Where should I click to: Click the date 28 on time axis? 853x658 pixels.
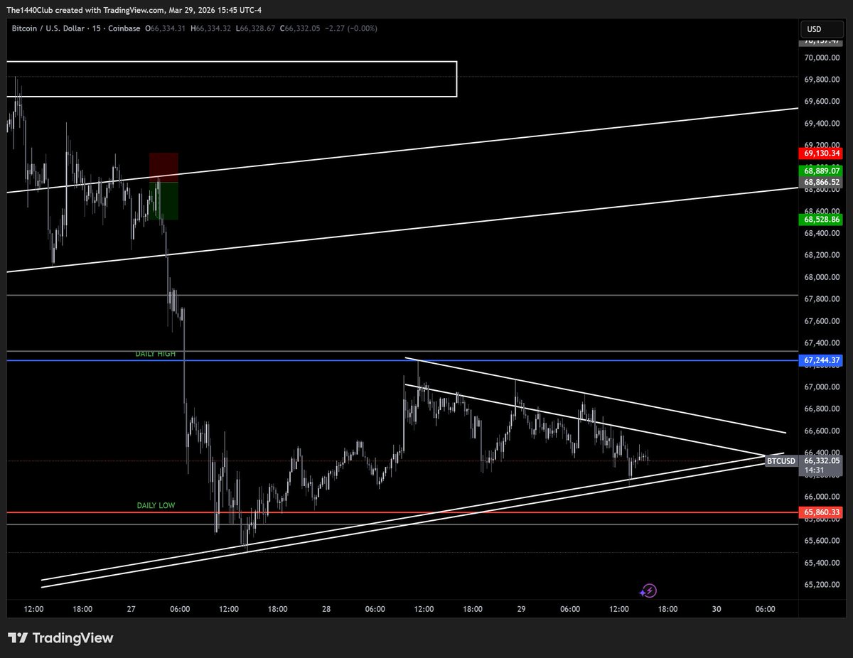326,609
